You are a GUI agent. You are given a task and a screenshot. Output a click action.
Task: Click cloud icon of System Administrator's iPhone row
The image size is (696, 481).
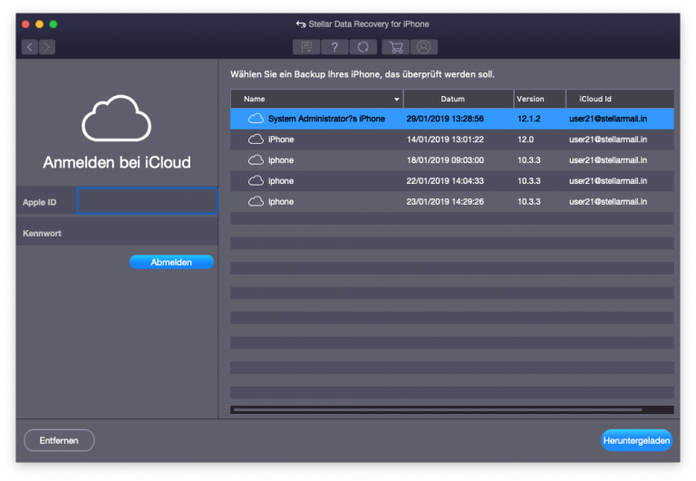256,119
